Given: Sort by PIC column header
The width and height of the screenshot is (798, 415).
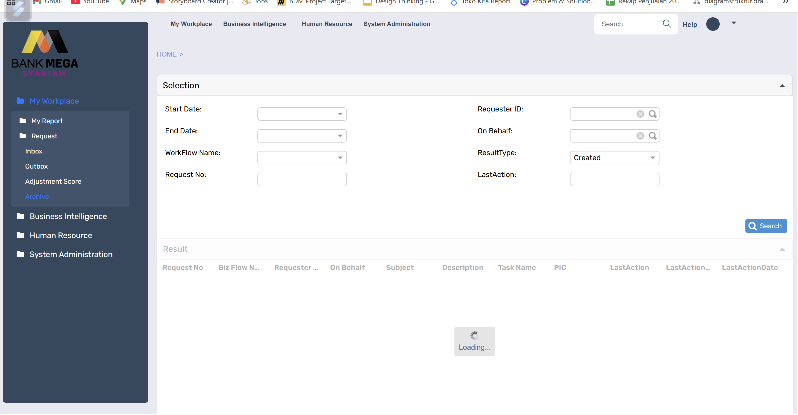Looking at the screenshot, I should point(560,267).
